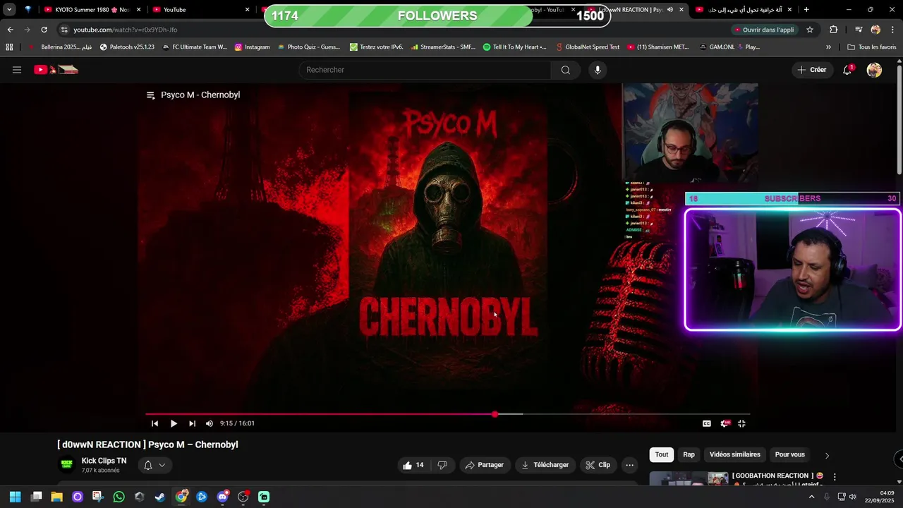
Task: Open the browser extensions puzzle icon
Action: (834, 30)
